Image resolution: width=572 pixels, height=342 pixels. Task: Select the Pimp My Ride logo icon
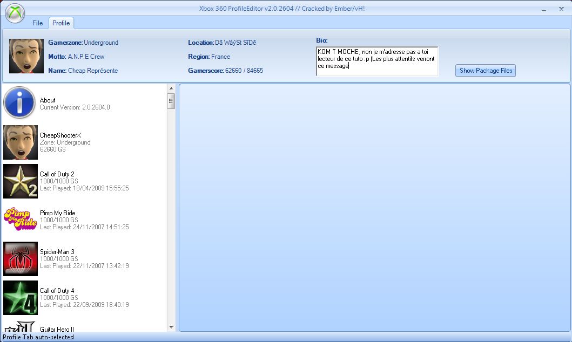(21, 219)
